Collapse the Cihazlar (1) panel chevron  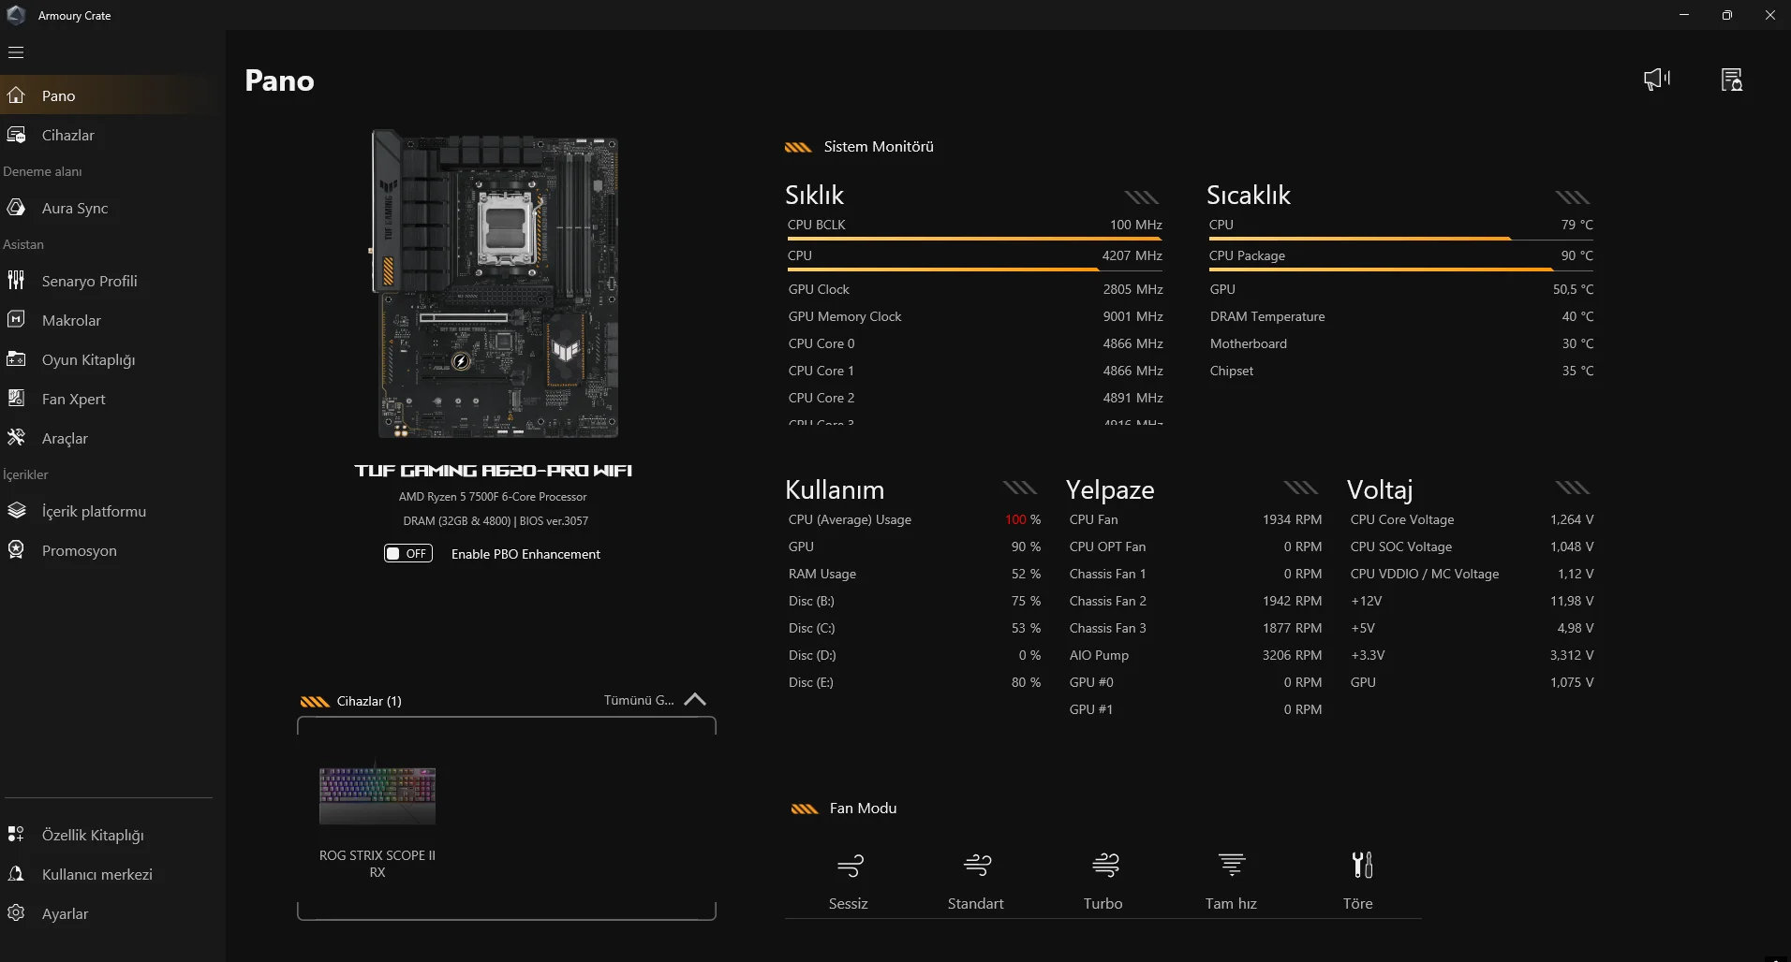[695, 699]
